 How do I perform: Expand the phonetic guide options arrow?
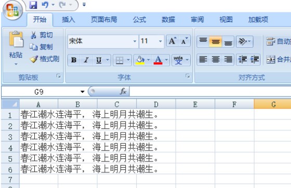click(x=187, y=60)
